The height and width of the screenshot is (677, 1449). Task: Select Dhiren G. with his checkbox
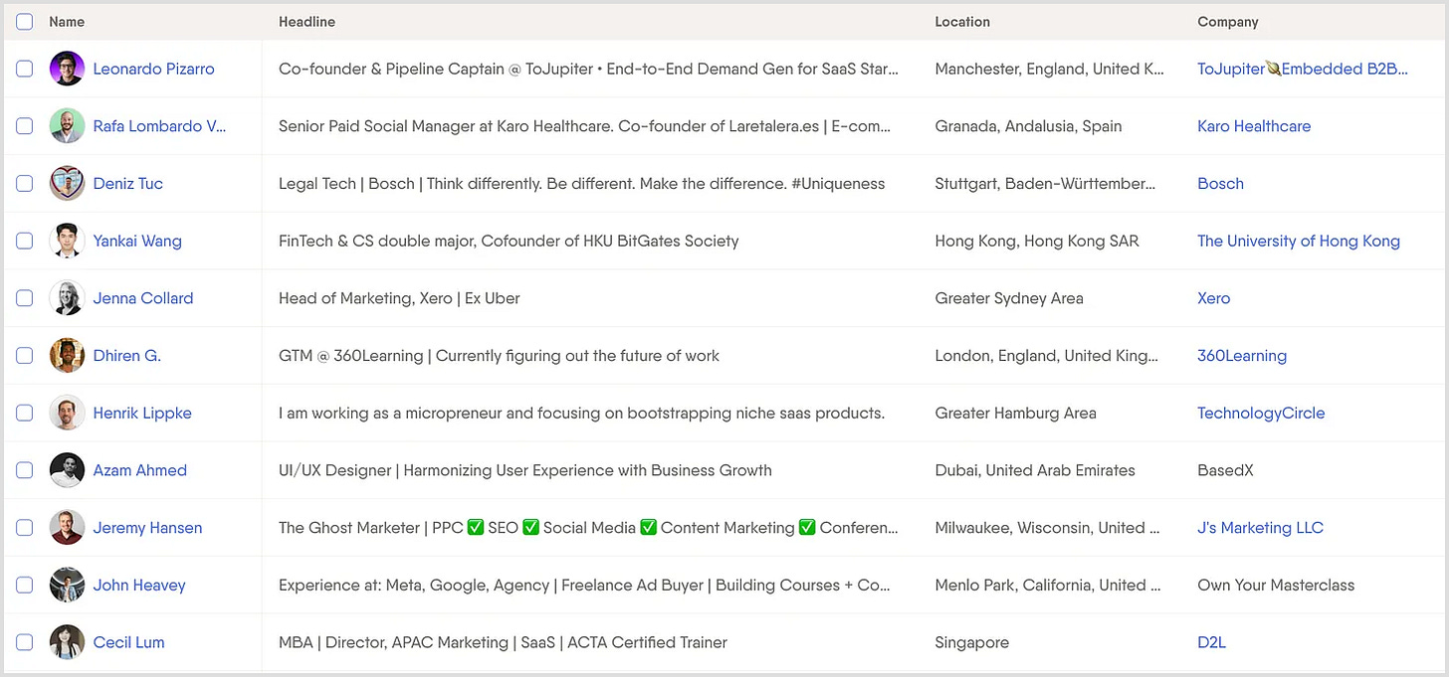coord(25,355)
